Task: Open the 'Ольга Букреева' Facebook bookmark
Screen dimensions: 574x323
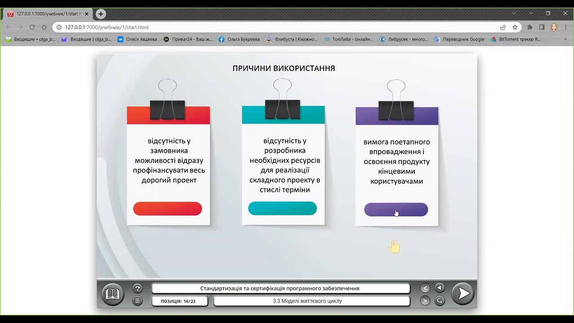Action: point(239,39)
